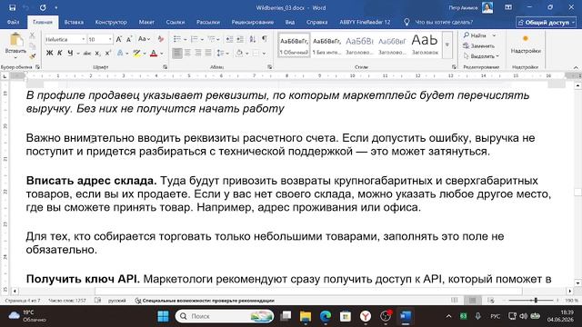Open the Файл menu tab
The width and height of the screenshot is (582, 327).
pyautogui.click(x=13, y=22)
